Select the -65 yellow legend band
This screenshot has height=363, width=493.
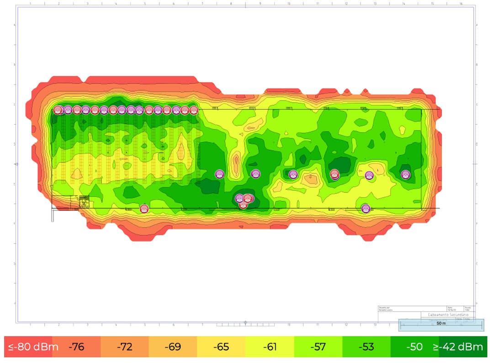tap(221, 347)
